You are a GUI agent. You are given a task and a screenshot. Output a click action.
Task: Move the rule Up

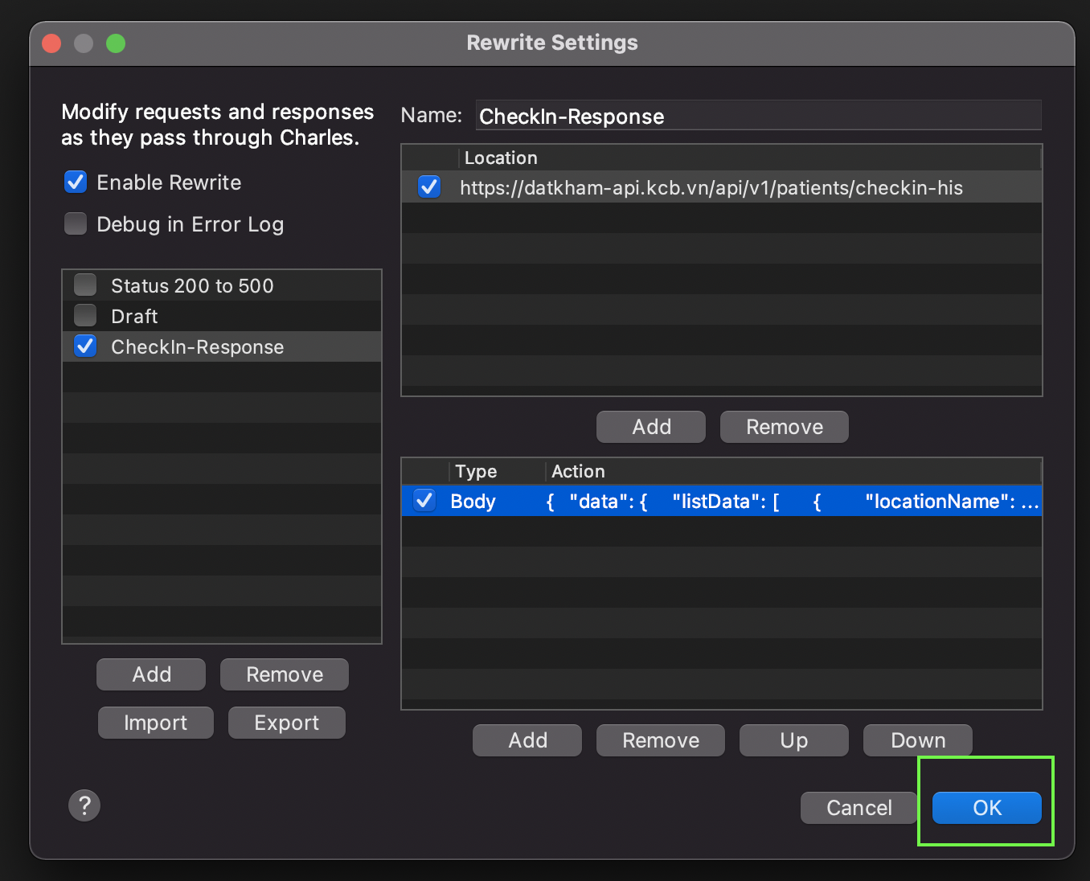tap(794, 740)
